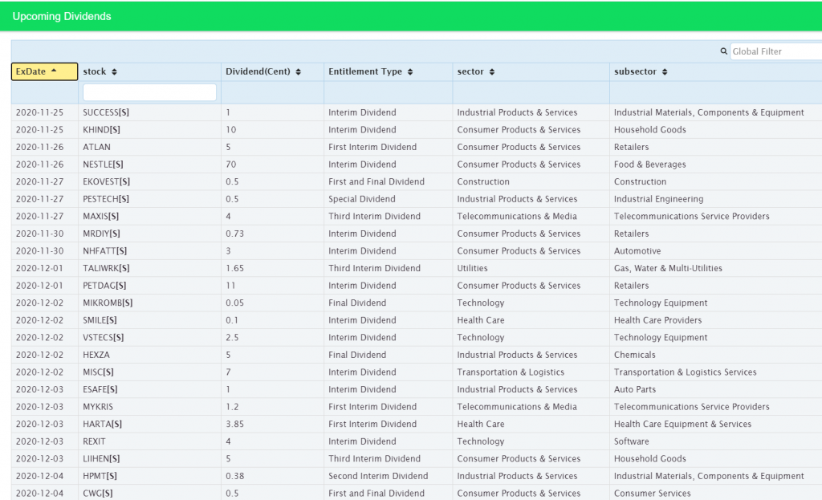This screenshot has height=500, width=822.
Task: Click the sort icon beside stock header
Action: tap(114, 72)
